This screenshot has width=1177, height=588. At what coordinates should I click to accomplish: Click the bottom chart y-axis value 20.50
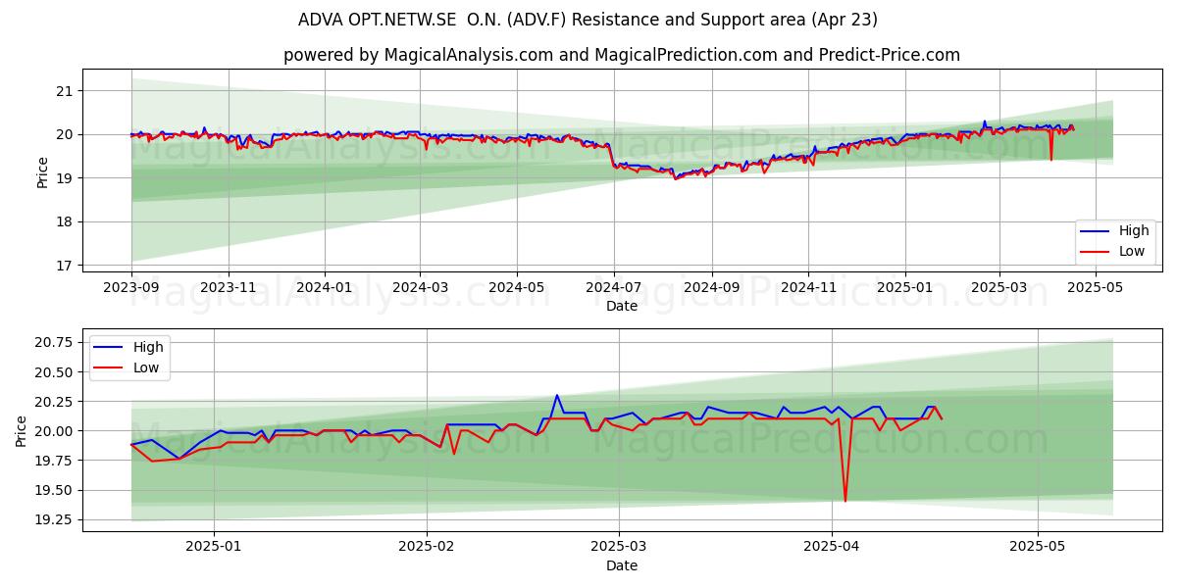tap(56, 372)
